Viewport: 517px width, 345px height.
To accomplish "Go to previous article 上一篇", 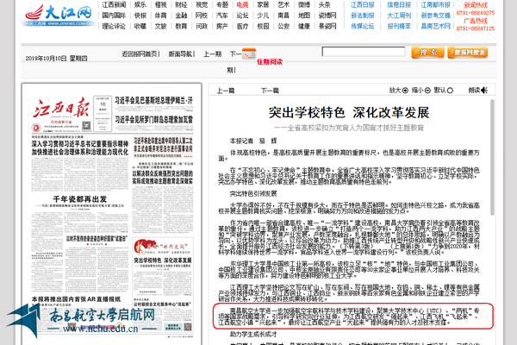I will (x=225, y=90).
